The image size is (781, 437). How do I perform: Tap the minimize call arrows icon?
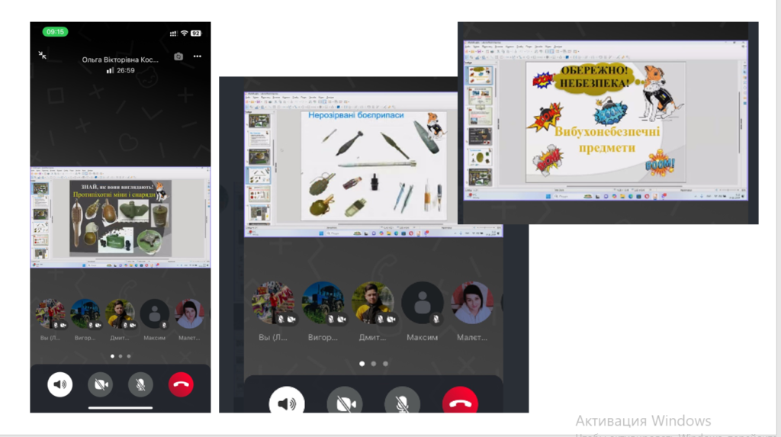click(x=43, y=55)
